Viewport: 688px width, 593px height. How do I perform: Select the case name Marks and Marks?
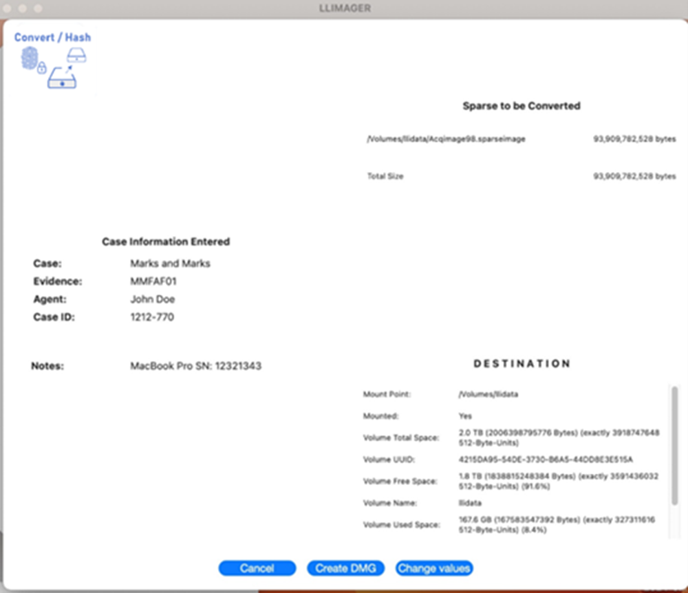pyautogui.click(x=170, y=263)
